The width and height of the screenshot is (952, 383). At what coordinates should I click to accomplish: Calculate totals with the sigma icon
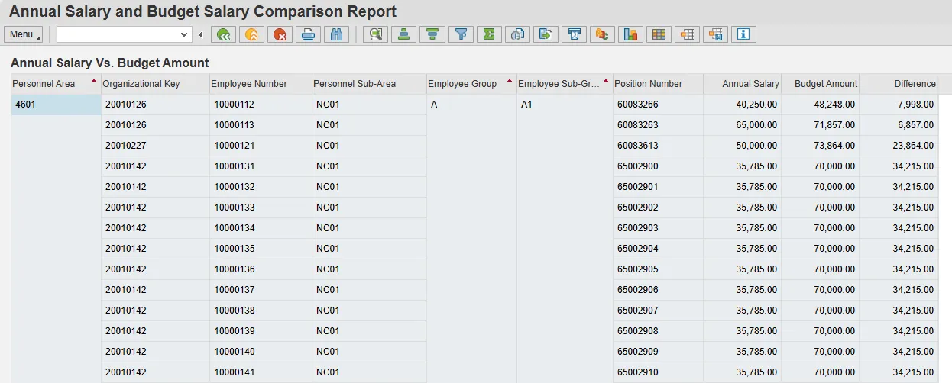click(x=489, y=34)
